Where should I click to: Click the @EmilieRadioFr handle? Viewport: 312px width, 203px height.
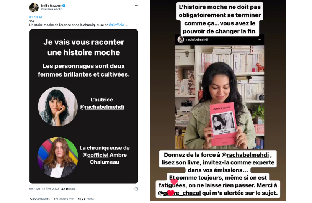coord(51,9)
